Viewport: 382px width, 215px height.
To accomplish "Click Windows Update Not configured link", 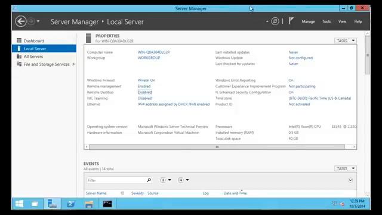I will pos(300,58).
